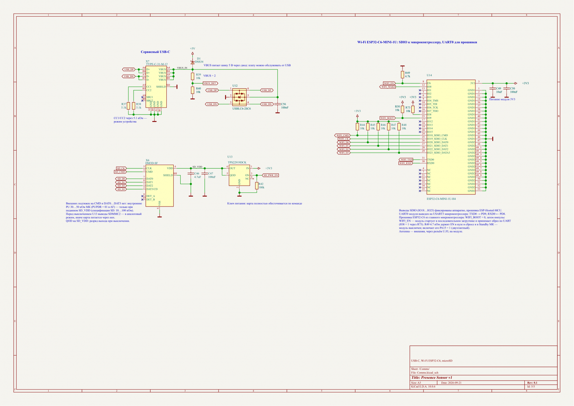Click resistor R73 10k
The width and height of the screenshot is (574, 406).
413,109
